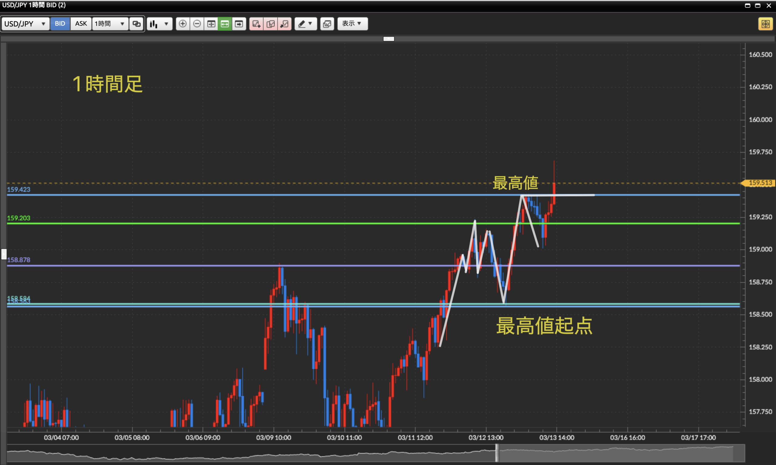Click the zoom in magnifier icon
The width and height of the screenshot is (776, 465).
click(182, 24)
